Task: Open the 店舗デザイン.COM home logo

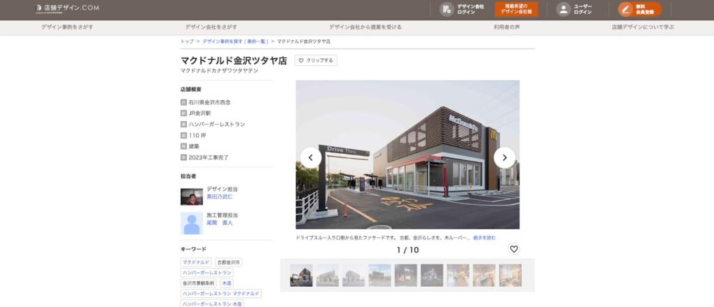Action: click(x=68, y=8)
